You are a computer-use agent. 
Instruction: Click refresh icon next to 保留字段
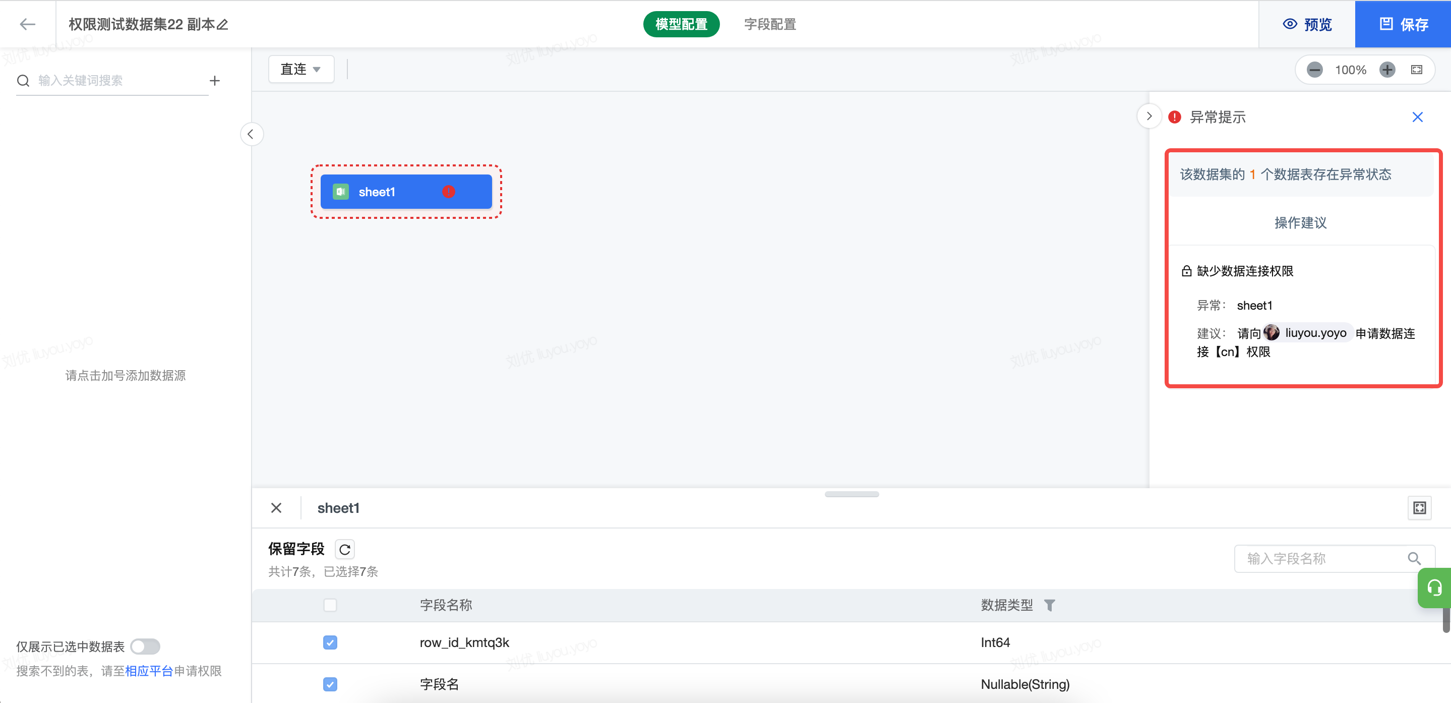pyautogui.click(x=345, y=549)
